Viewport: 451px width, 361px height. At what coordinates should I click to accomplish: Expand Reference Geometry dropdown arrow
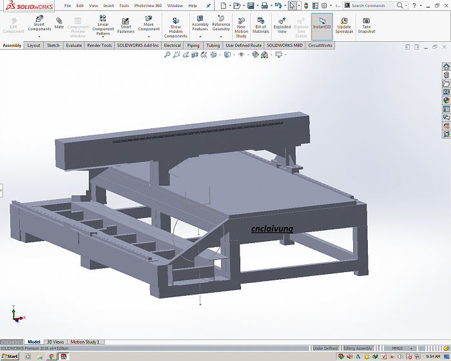click(221, 37)
